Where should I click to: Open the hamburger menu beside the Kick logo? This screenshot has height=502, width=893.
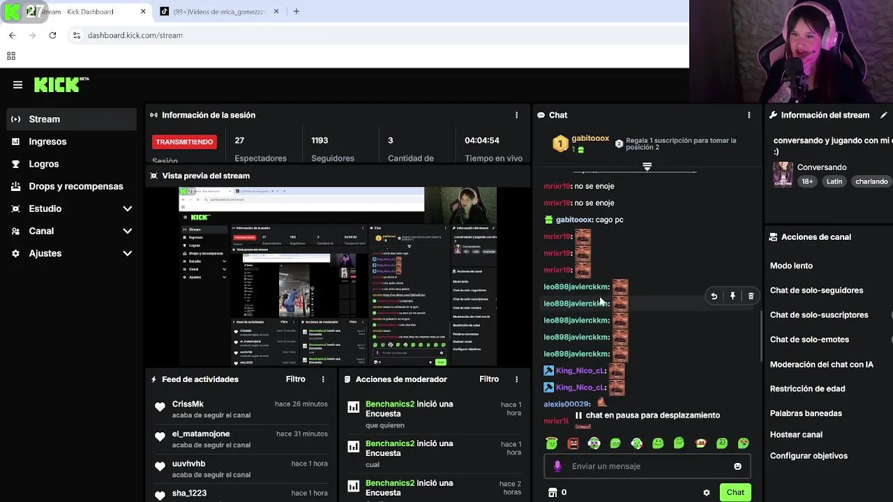[17, 85]
